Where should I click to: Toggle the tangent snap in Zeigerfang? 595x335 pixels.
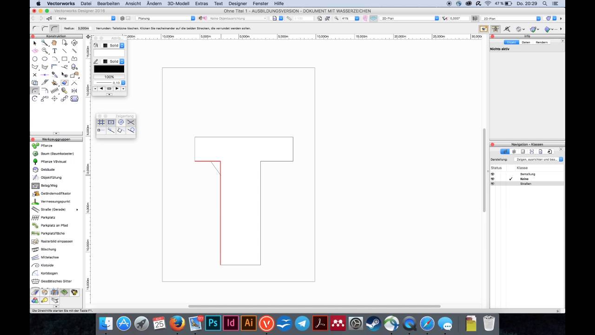[131, 130]
